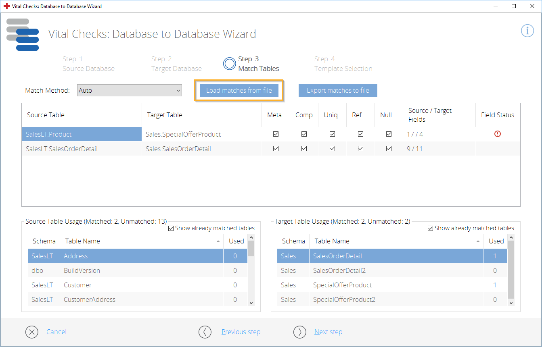The width and height of the screenshot is (542, 347).
Task: Go to Step 1 Source Database
Action: pos(88,64)
